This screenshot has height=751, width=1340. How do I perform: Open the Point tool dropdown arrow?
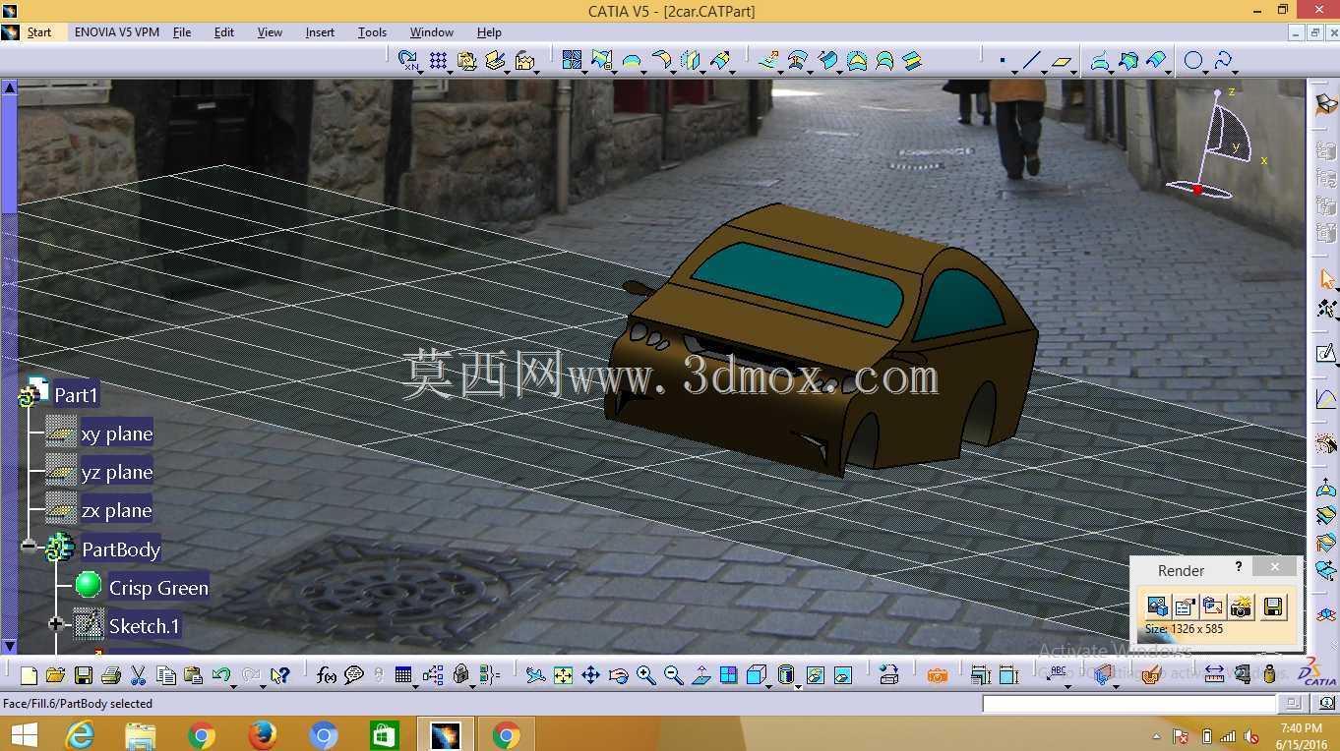(x=1013, y=71)
